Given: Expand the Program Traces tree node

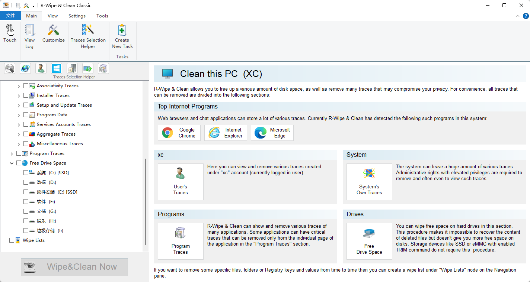Looking at the screenshot, I should pos(12,153).
